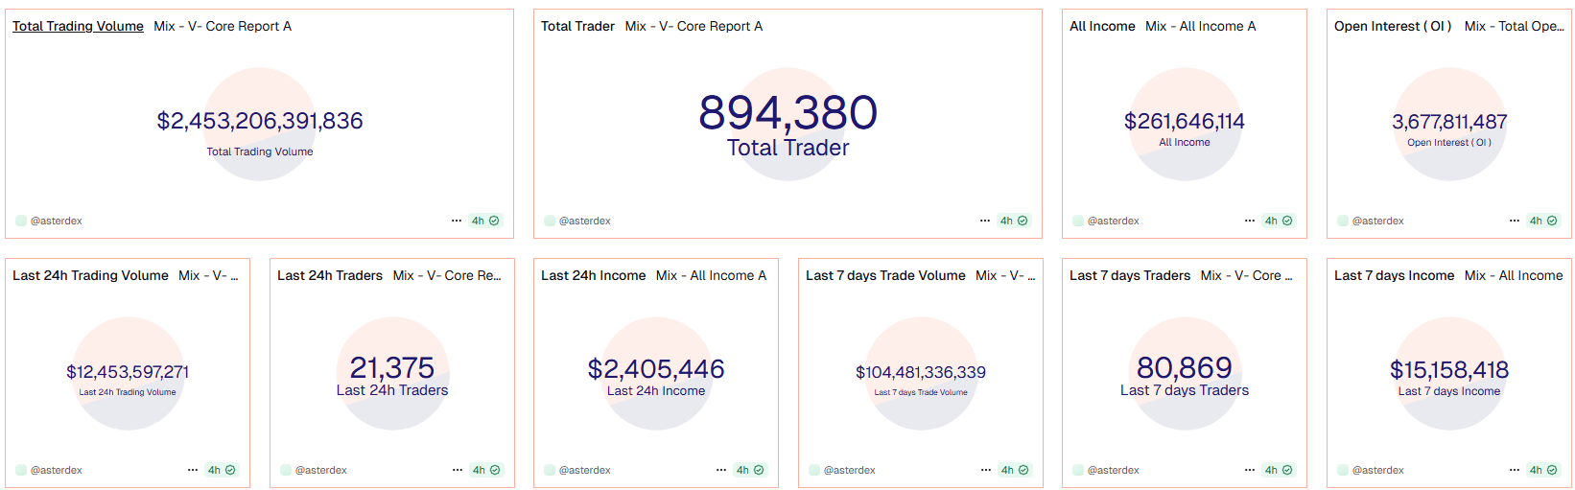Click the 4h freshness badge on Last 24h Trading Volume card
Screen dimensions: 1575x490
click(222, 470)
